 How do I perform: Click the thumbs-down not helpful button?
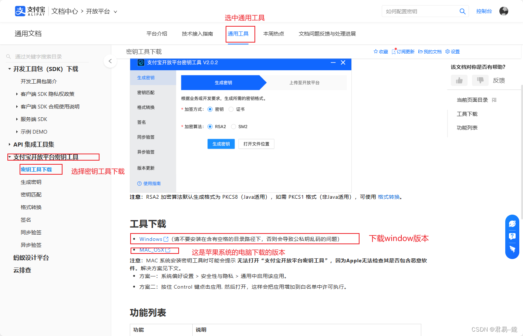pos(480,80)
